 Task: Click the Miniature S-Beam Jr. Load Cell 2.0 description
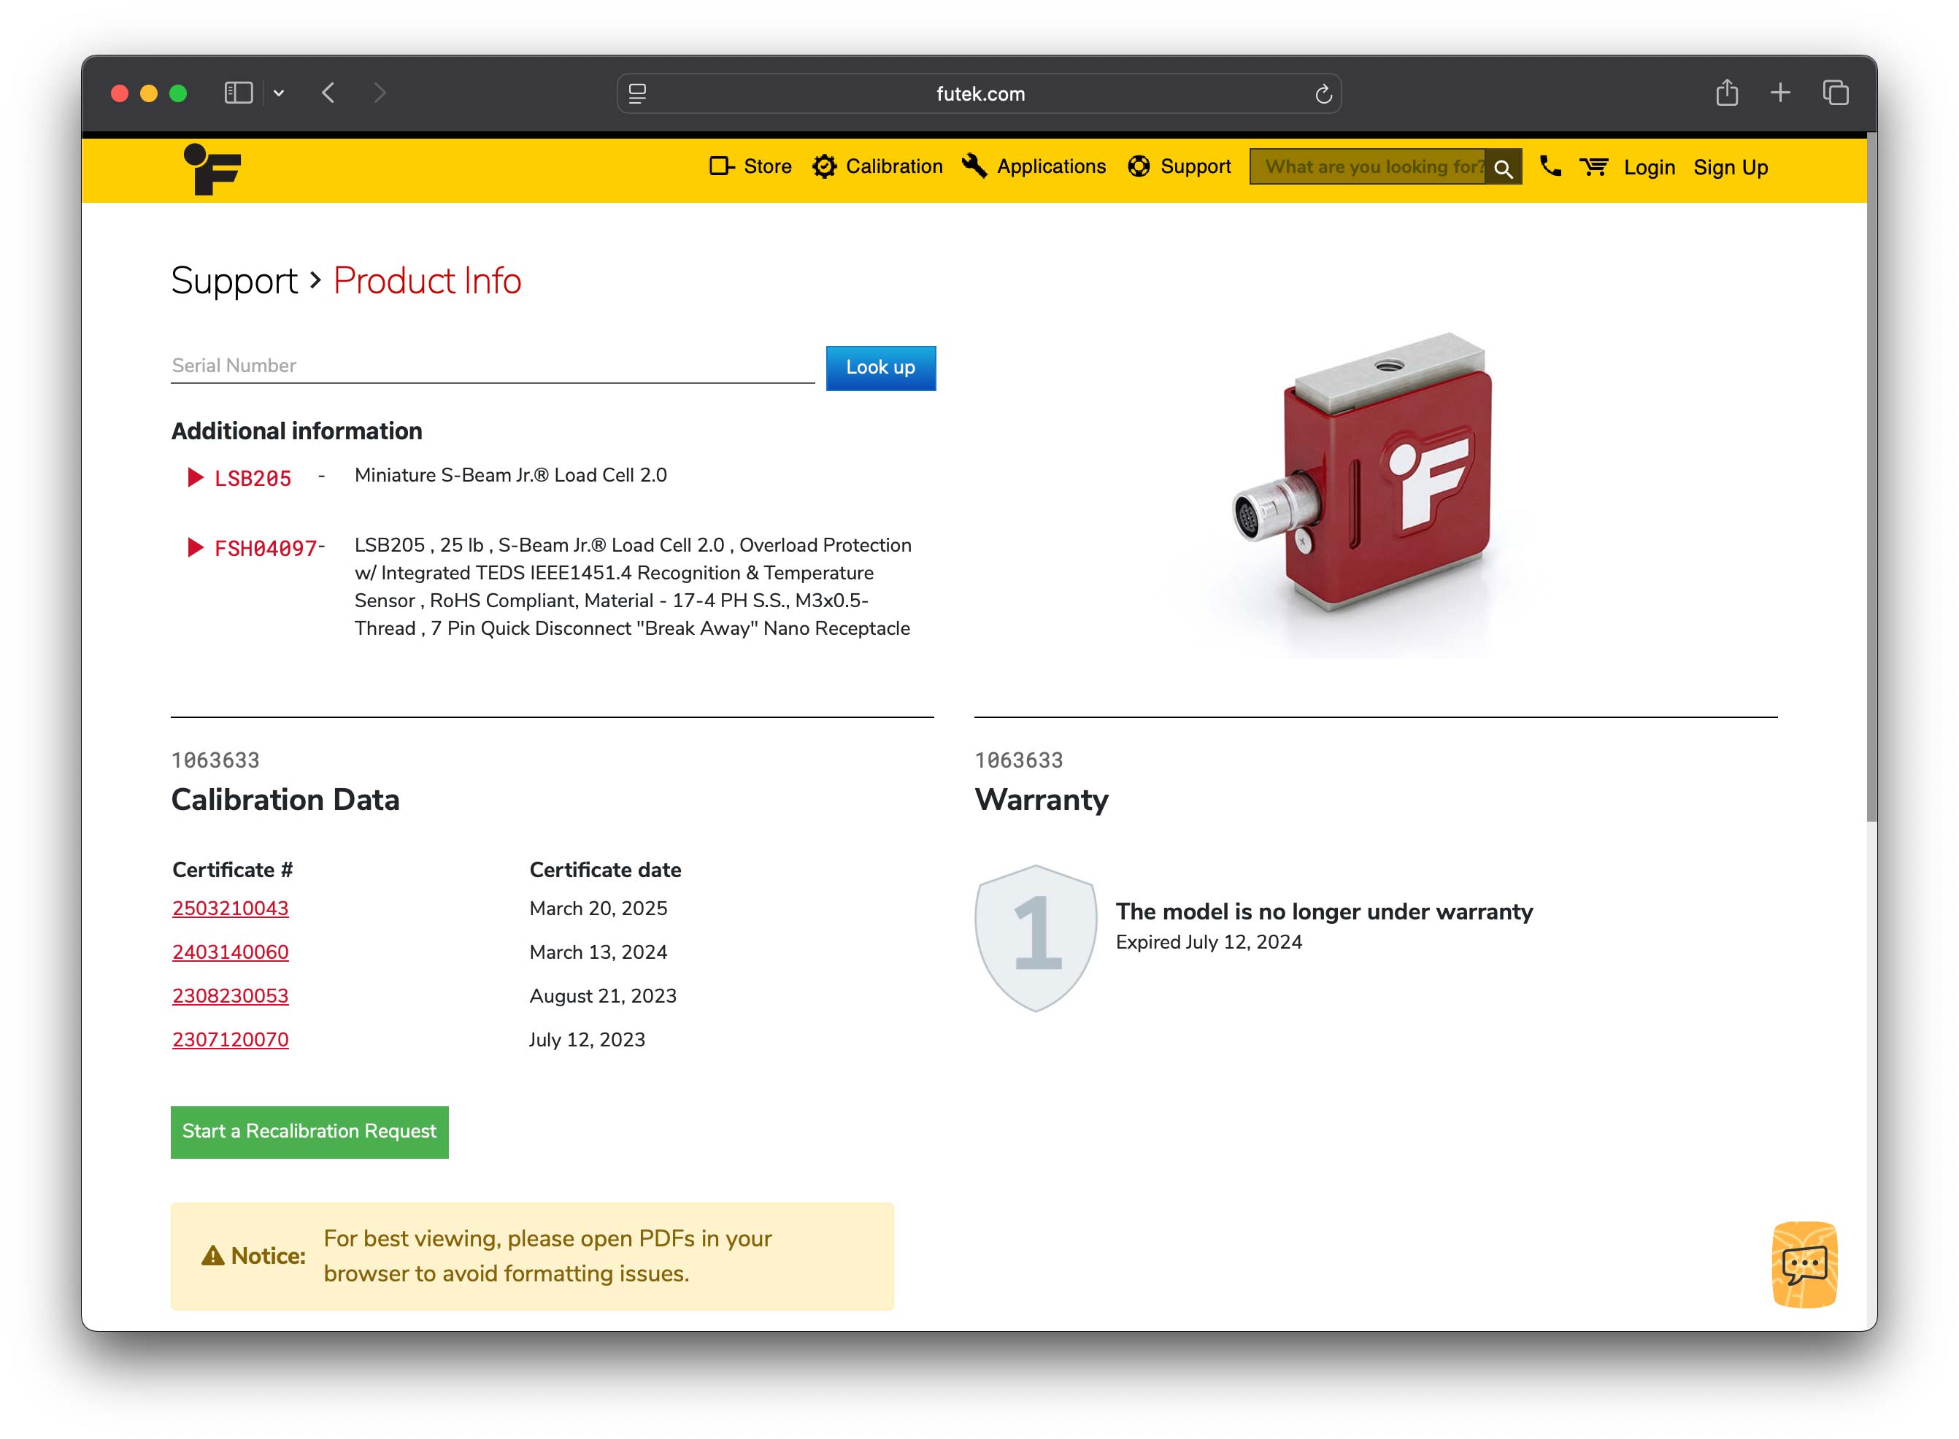pyautogui.click(x=510, y=475)
